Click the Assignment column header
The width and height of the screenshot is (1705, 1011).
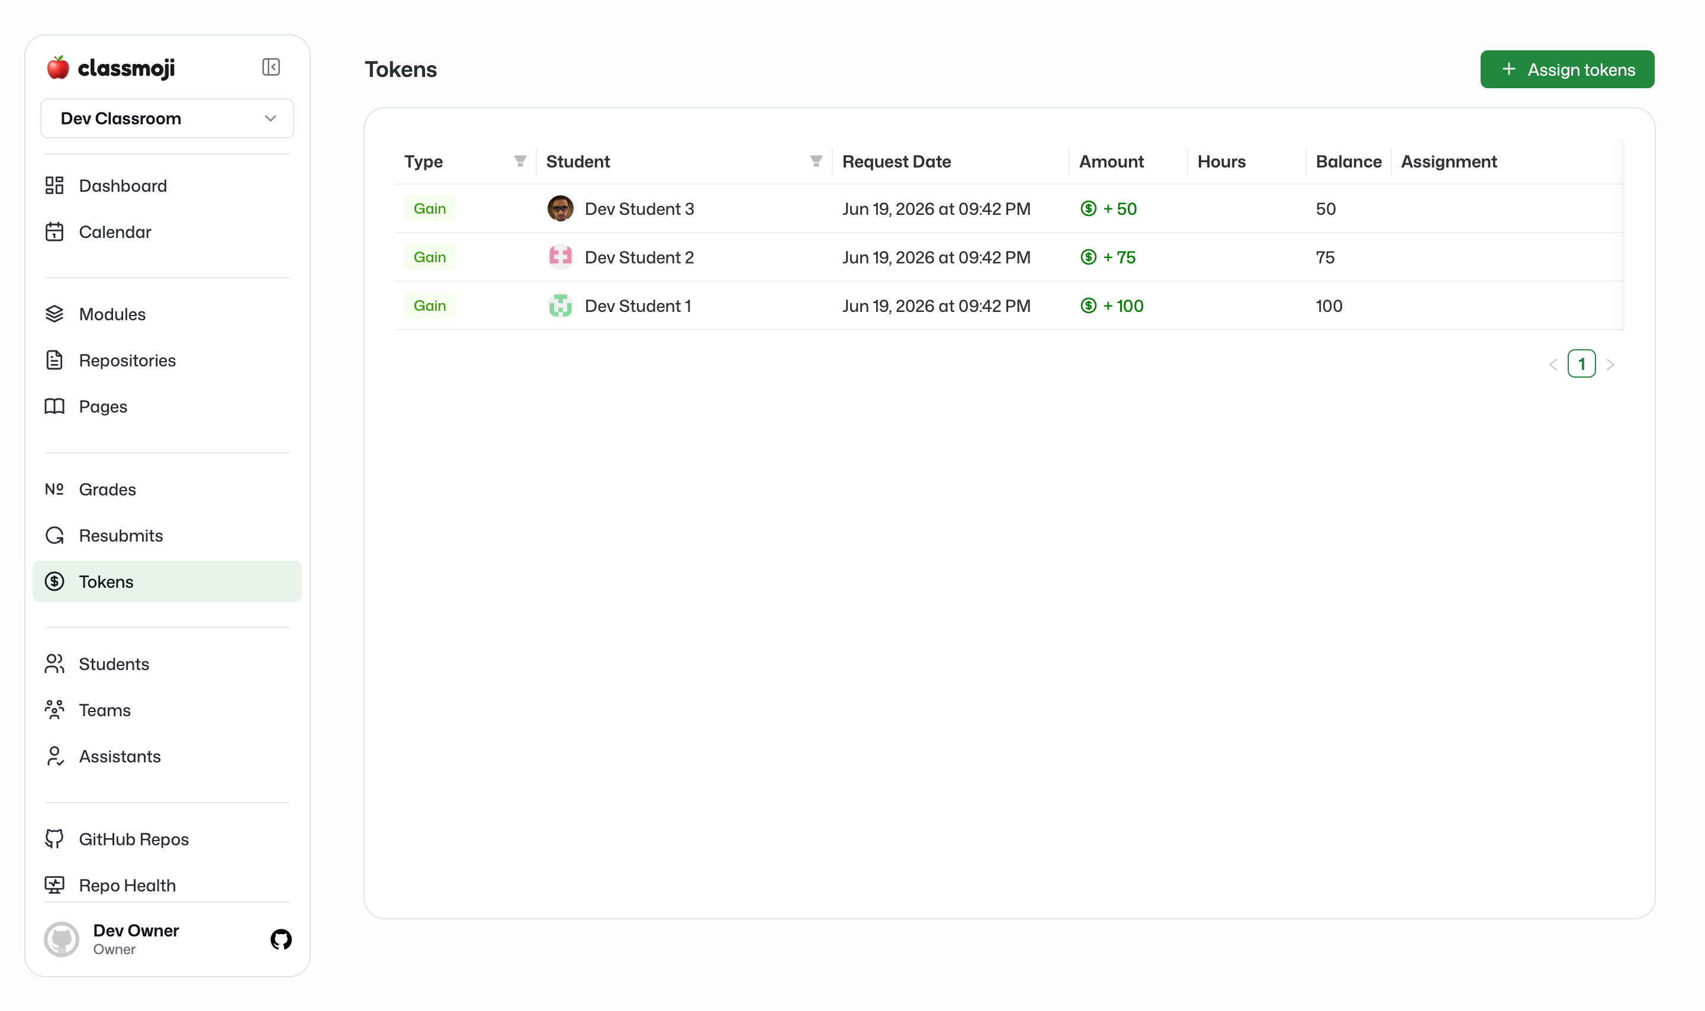tap(1449, 162)
